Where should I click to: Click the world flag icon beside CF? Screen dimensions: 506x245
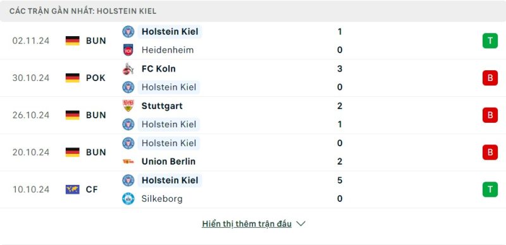73,189
